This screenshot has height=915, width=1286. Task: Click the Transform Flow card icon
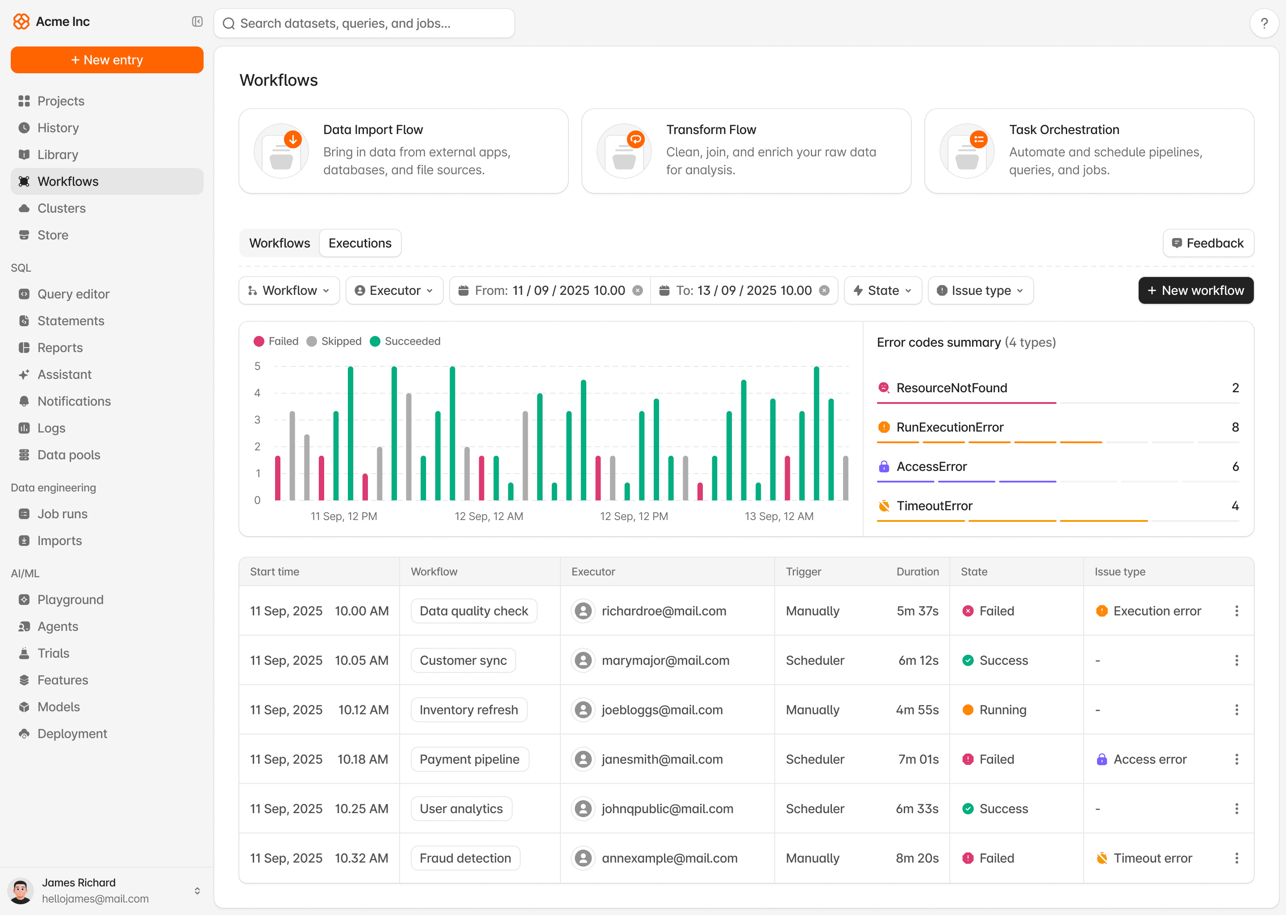click(x=624, y=151)
